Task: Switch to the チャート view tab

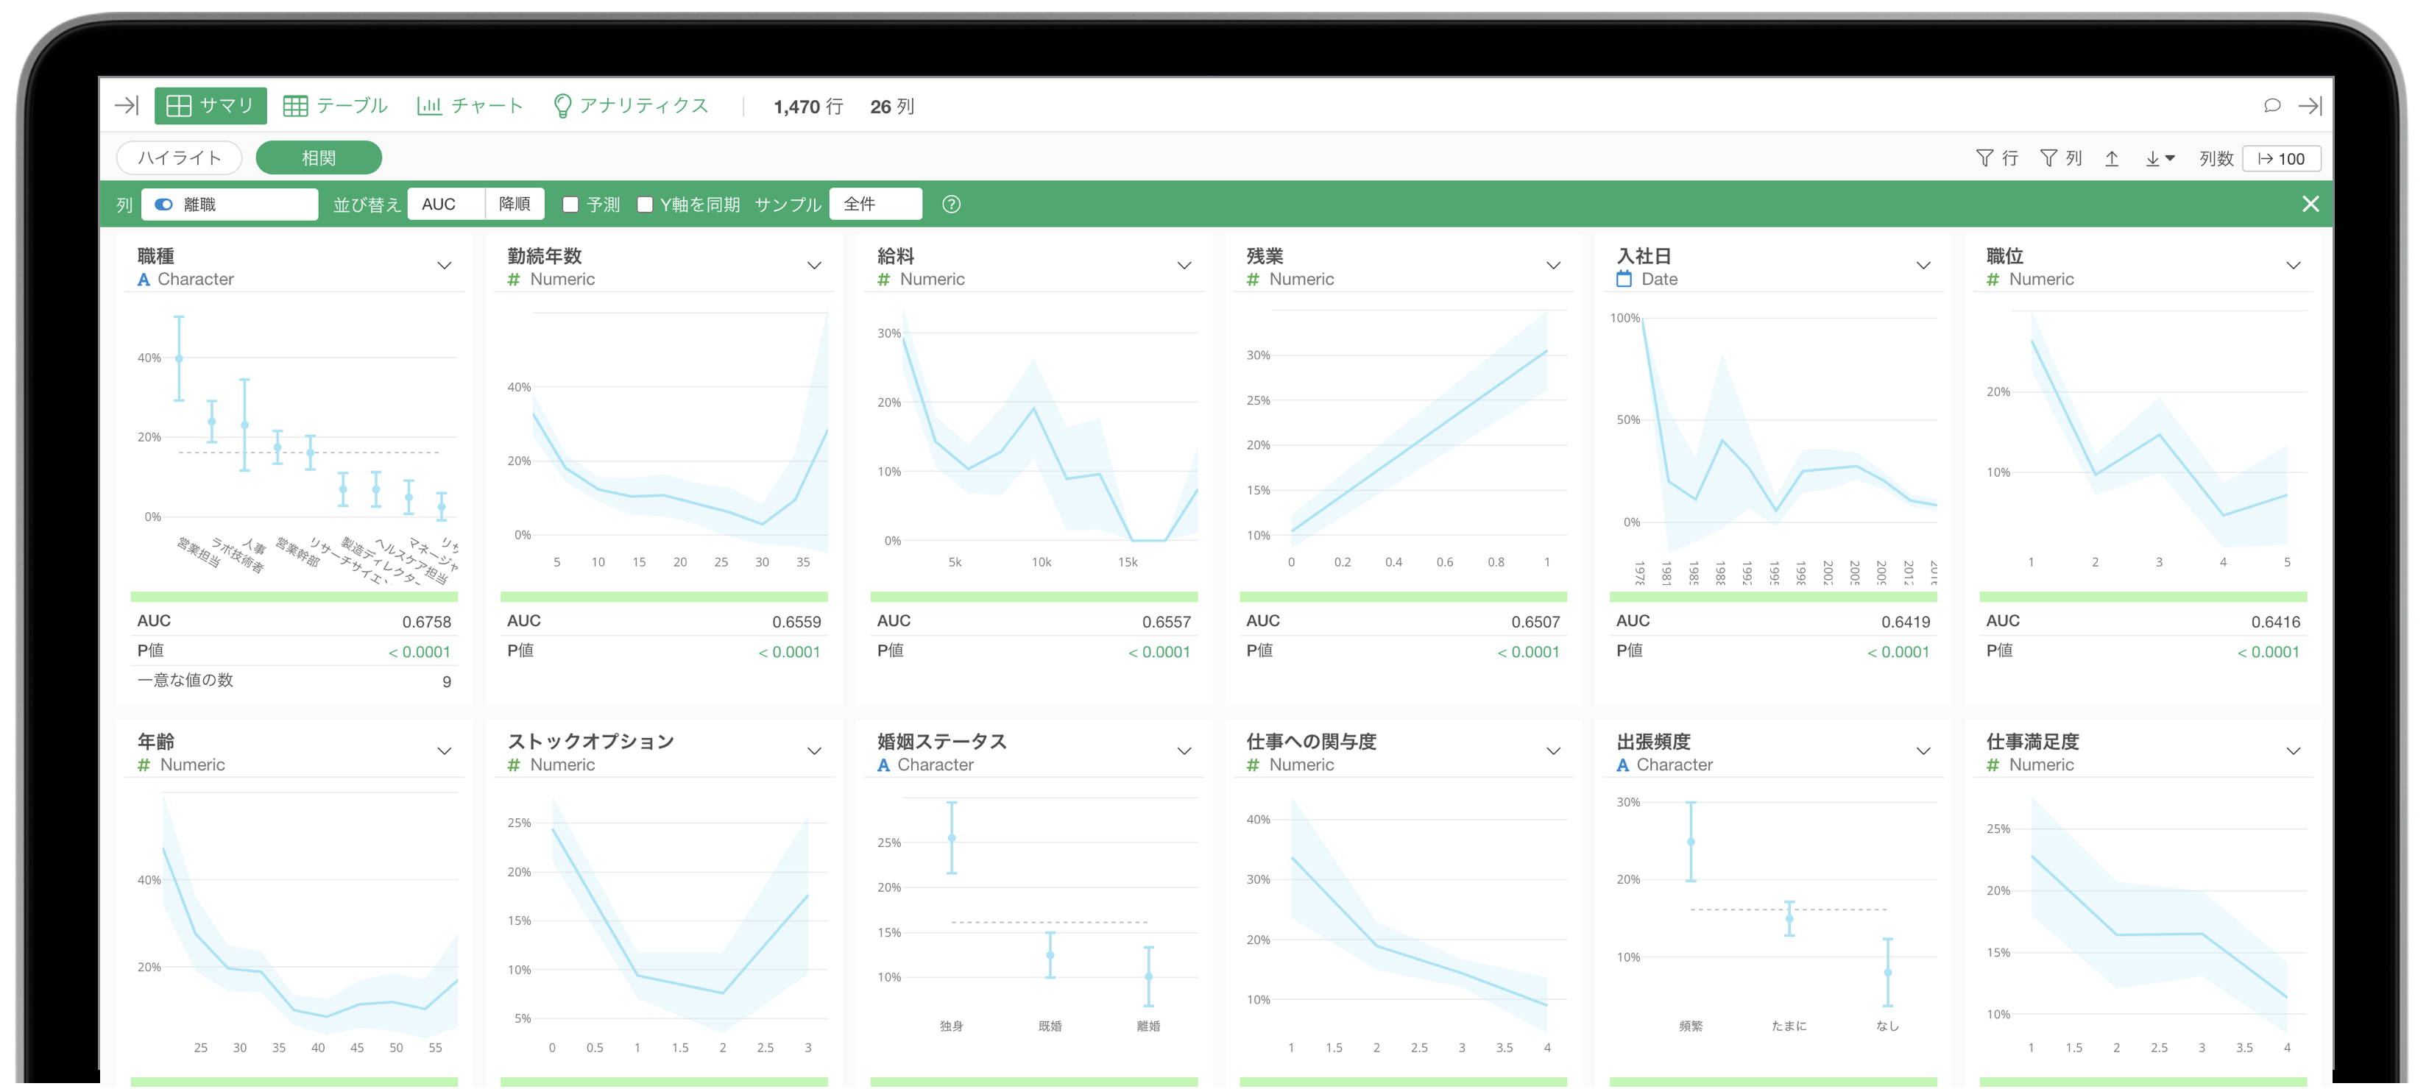Action: point(470,106)
